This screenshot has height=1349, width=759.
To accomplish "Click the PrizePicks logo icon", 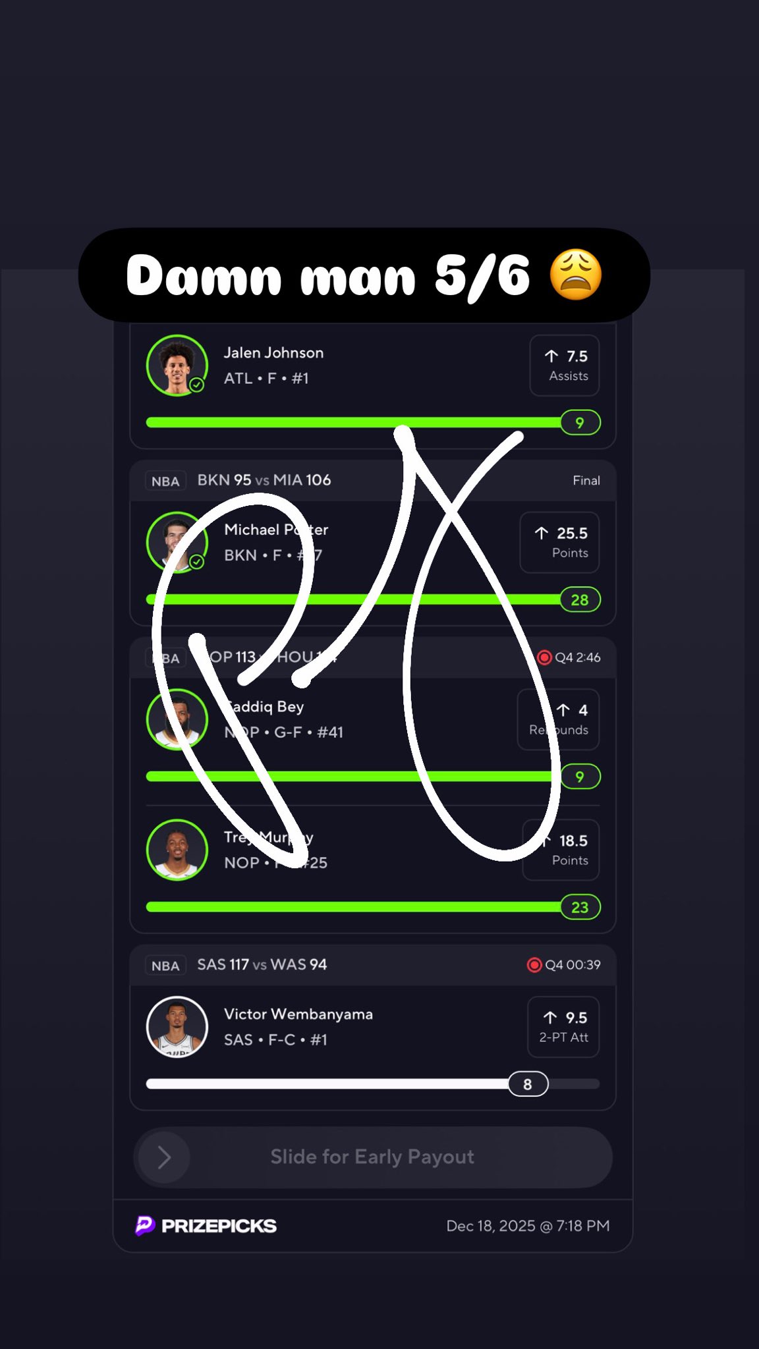I will [145, 1225].
